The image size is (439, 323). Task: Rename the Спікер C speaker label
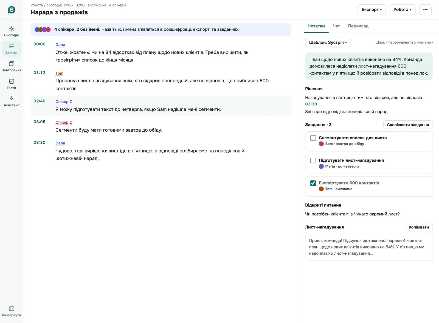[64, 102]
